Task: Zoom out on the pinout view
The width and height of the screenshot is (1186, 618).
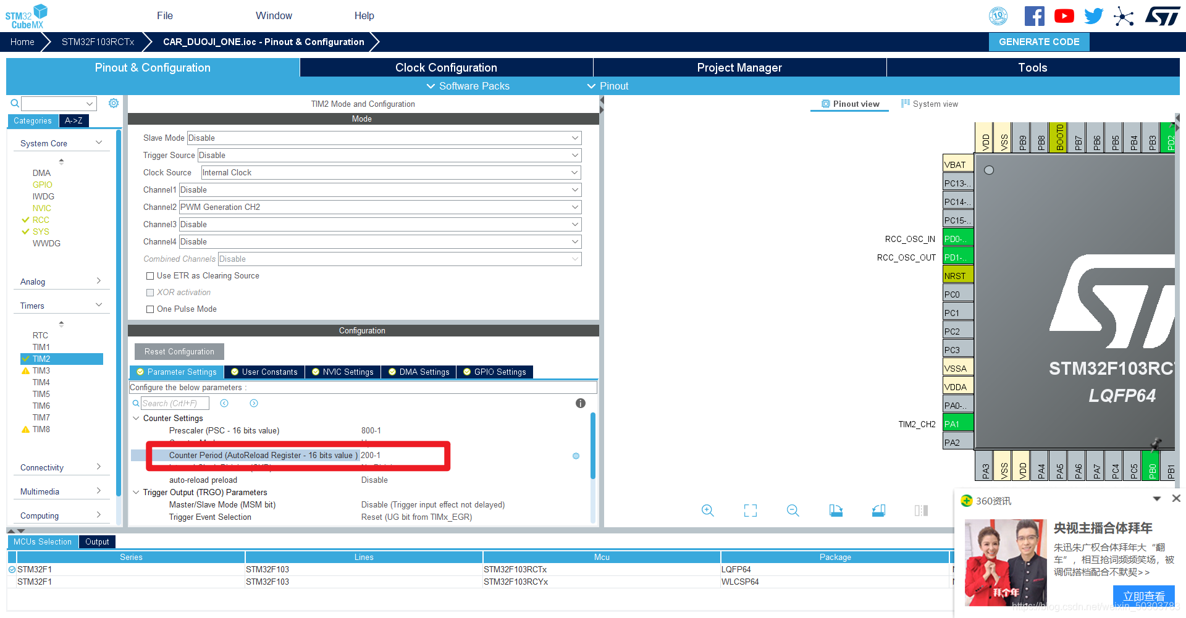Action: click(x=793, y=511)
